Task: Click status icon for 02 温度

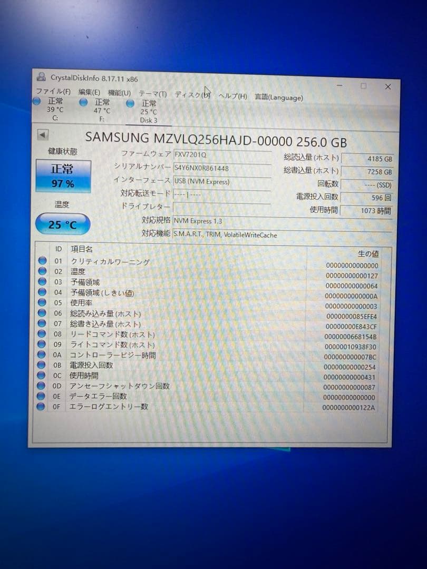Action: tap(43, 271)
